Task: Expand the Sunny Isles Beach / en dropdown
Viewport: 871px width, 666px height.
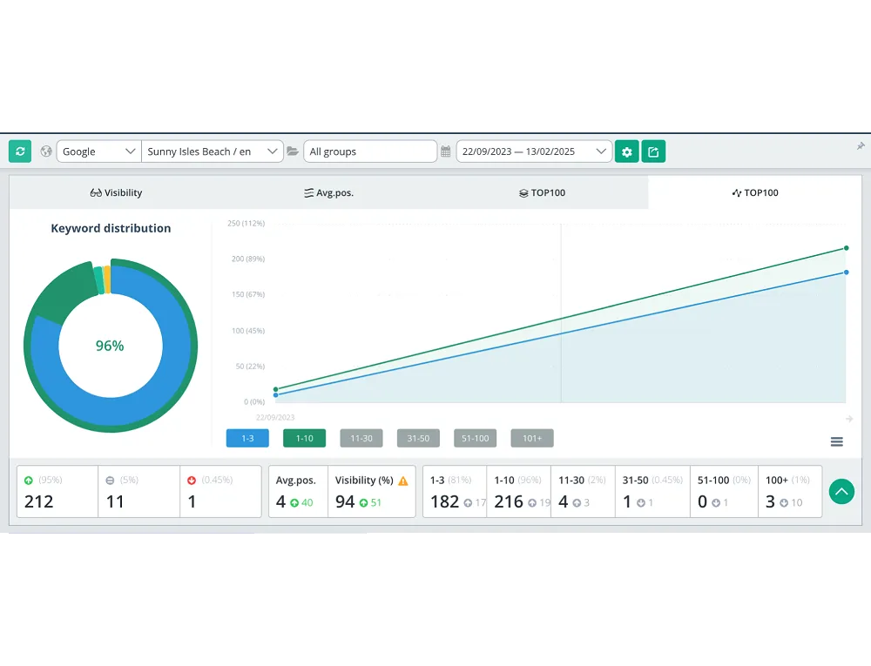Action: click(213, 151)
